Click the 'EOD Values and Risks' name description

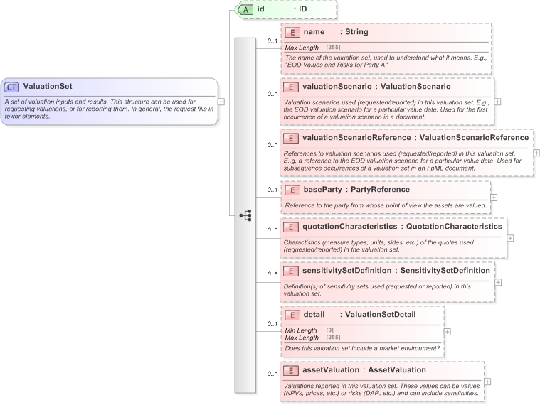pyautogui.click(x=386, y=61)
